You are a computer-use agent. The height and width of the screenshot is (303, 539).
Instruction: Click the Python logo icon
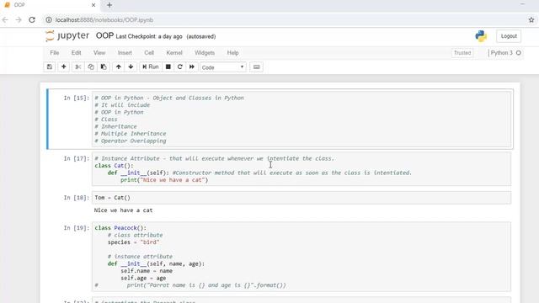[x=481, y=36]
